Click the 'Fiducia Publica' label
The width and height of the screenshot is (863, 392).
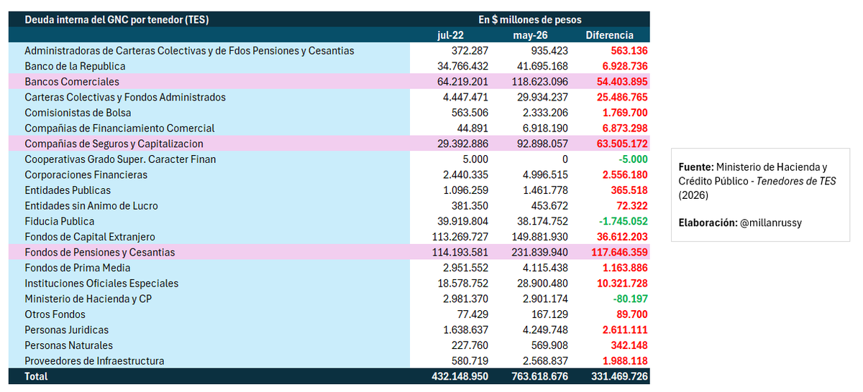tap(60, 221)
